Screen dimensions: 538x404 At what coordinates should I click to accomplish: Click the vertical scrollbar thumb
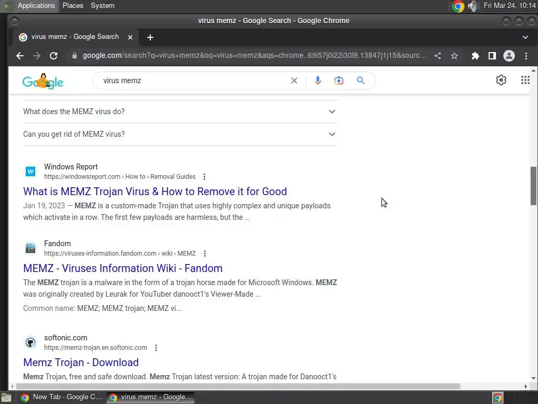(533, 186)
